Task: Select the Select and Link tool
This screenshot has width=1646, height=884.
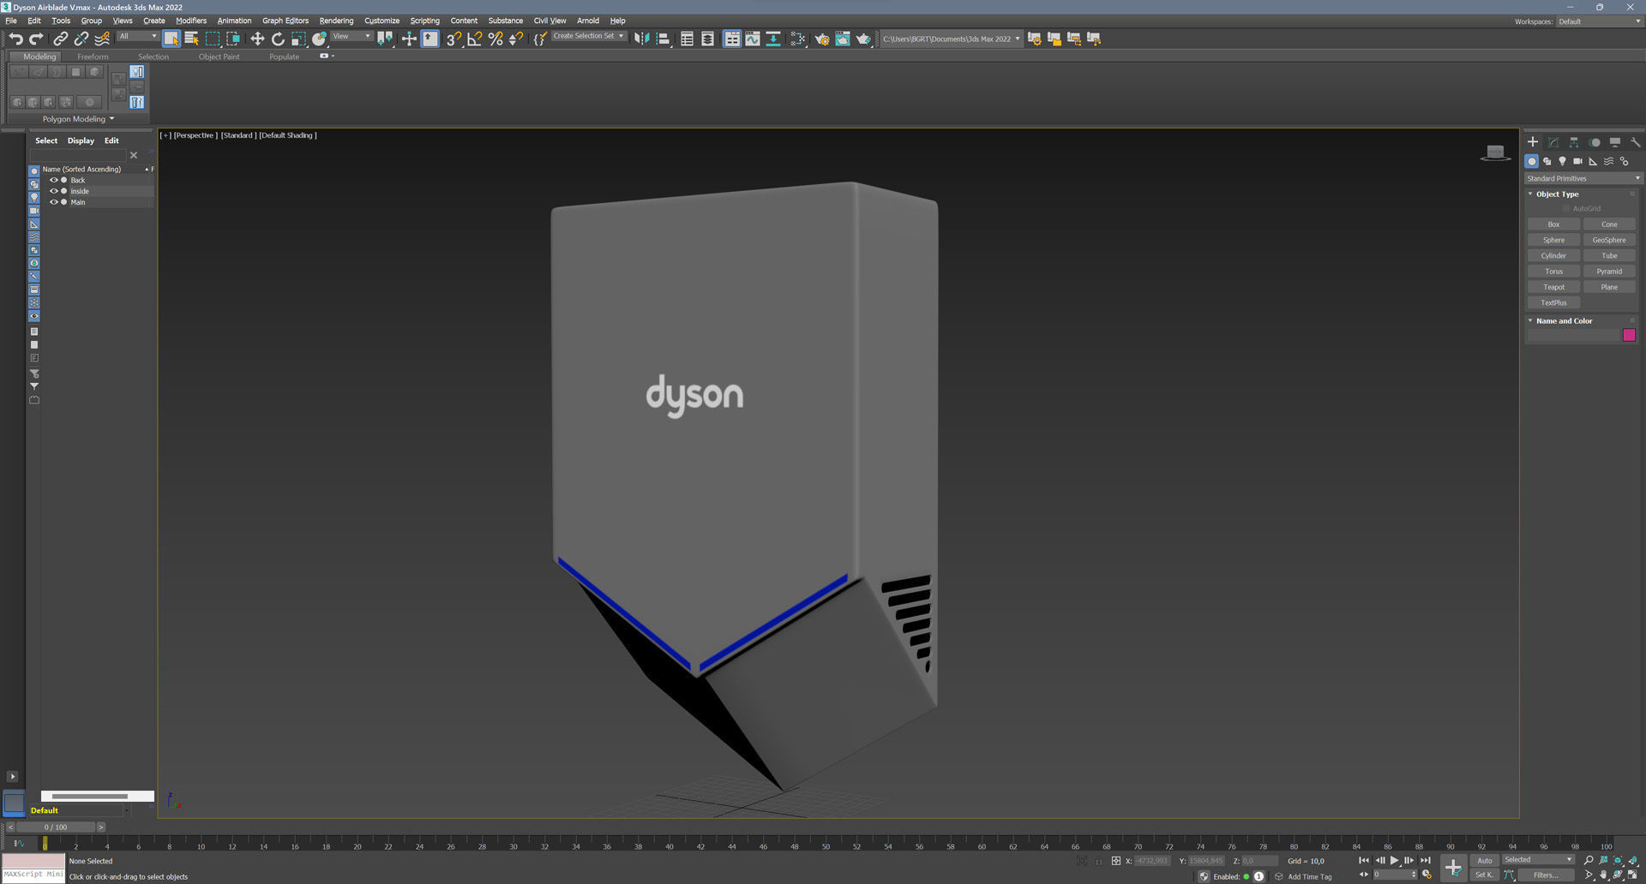Action: (60, 39)
